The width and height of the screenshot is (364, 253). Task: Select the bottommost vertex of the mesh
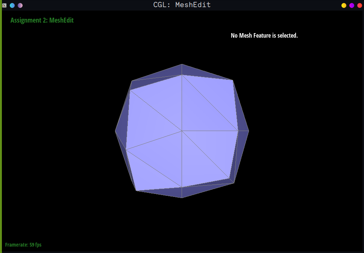[x=182, y=198]
